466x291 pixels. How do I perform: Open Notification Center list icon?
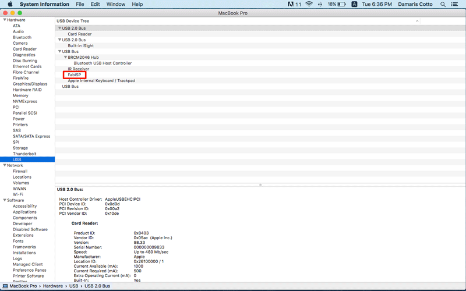click(x=454, y=4)
